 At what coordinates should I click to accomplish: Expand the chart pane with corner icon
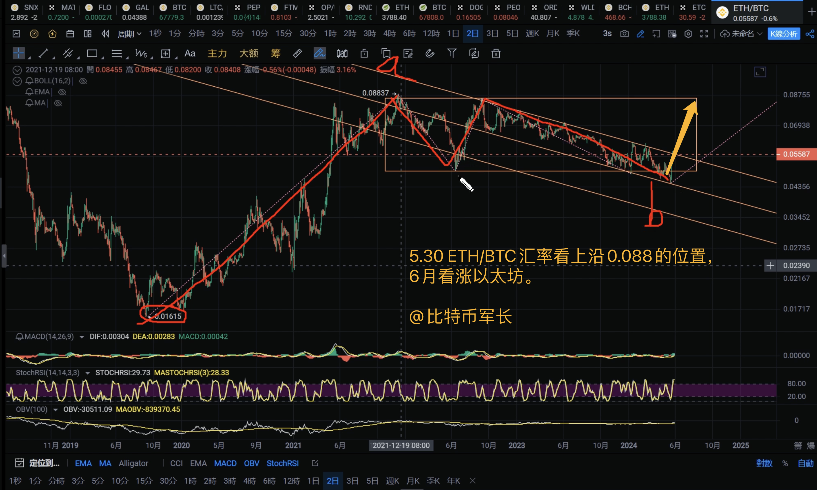[760, 72]
